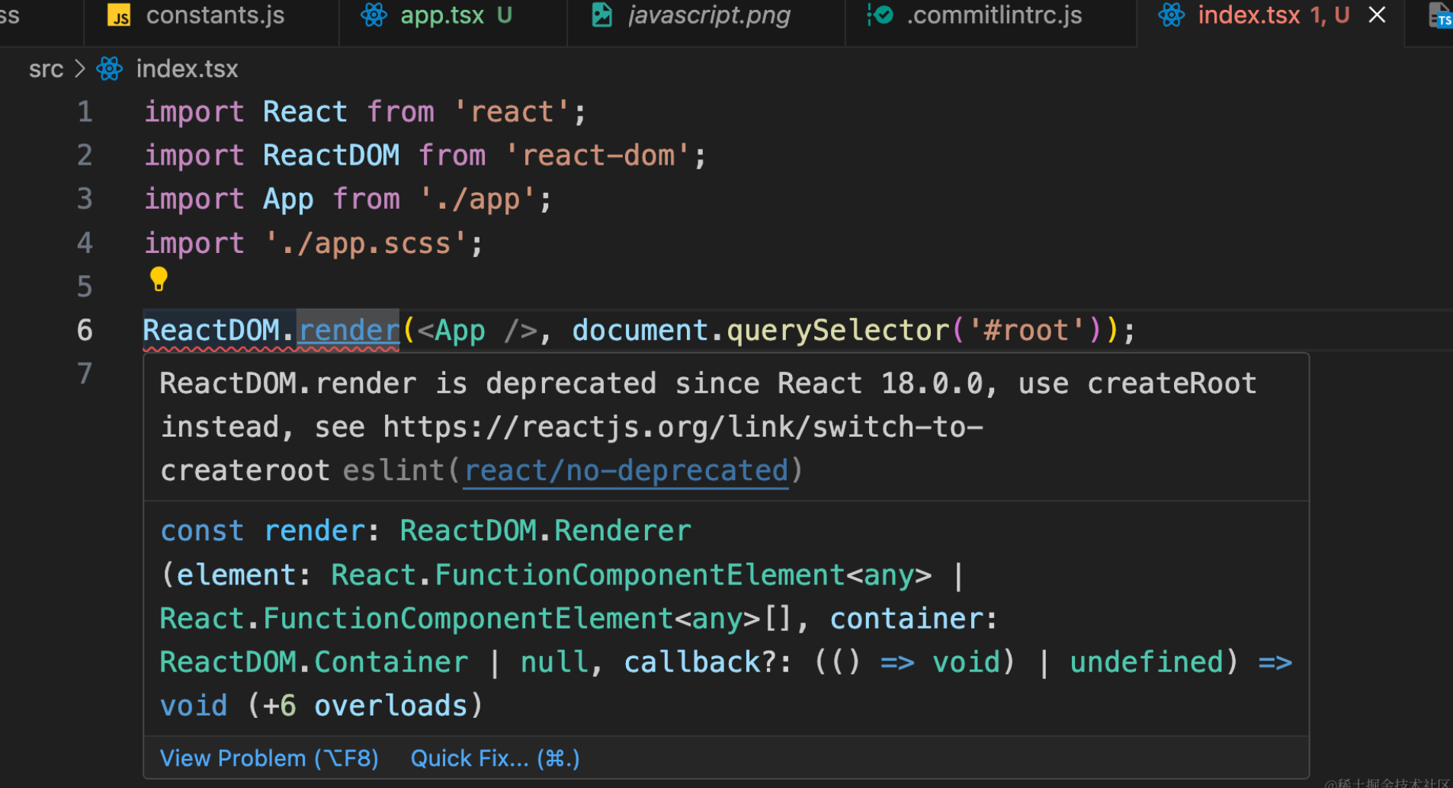Click the image file icon on javascript.png tab
The image size is (1453, 788).
pyautogui.click(x=602, y=14)
